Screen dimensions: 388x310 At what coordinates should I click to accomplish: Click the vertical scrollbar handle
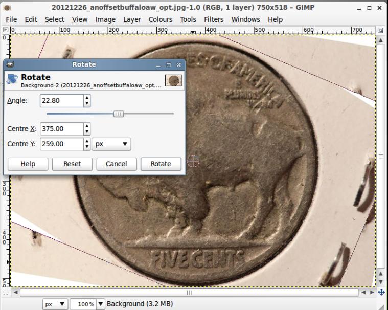click(381, 157)
